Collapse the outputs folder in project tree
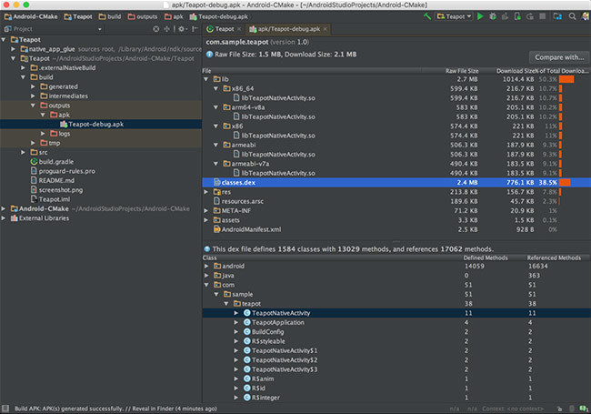The image size is (591, 414). pos(33,106)
